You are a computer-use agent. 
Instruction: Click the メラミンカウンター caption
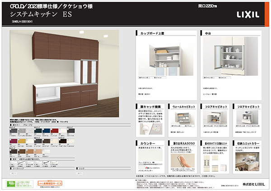click(x=145, y=171)
